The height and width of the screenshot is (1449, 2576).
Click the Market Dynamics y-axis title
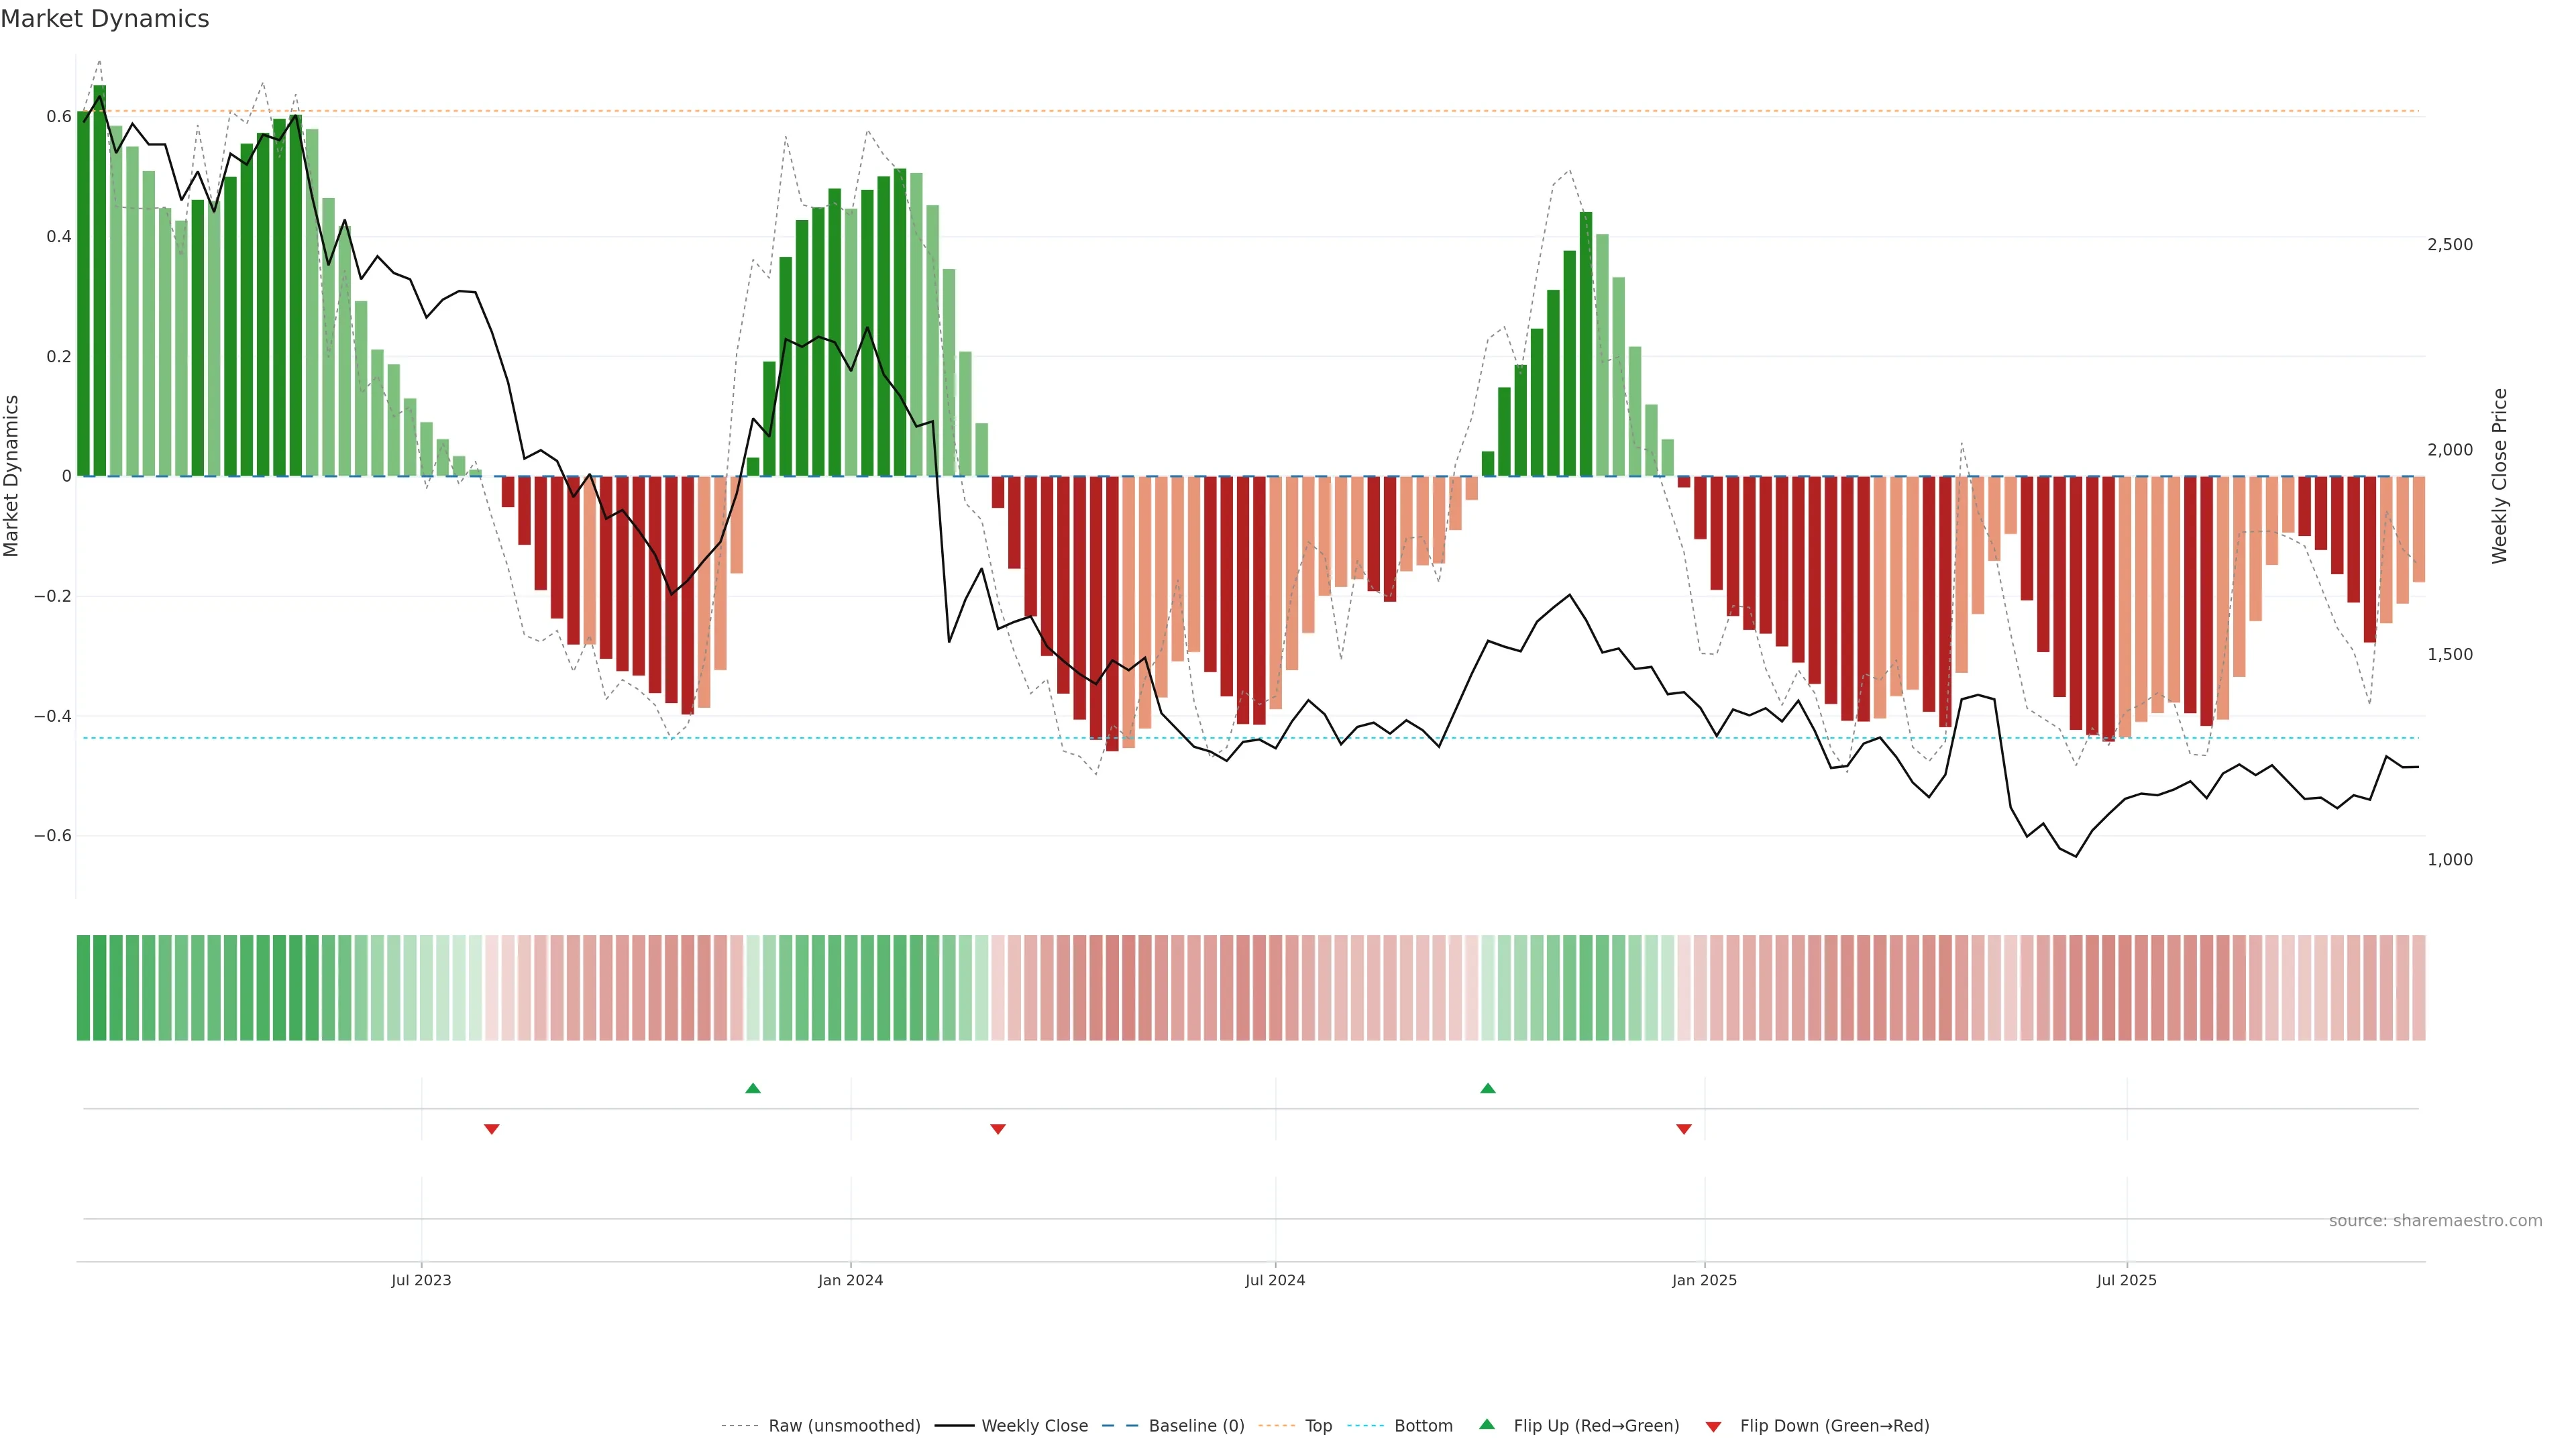12,476
